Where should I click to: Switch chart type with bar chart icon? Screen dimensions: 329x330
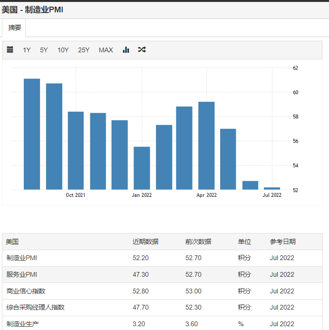[x=126, y=49]
